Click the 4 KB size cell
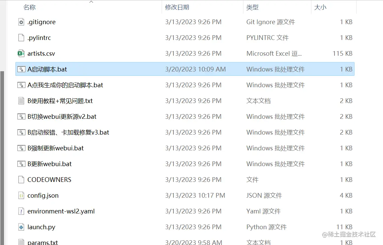The height and width of the screenshot is (245, 383). 346,196
